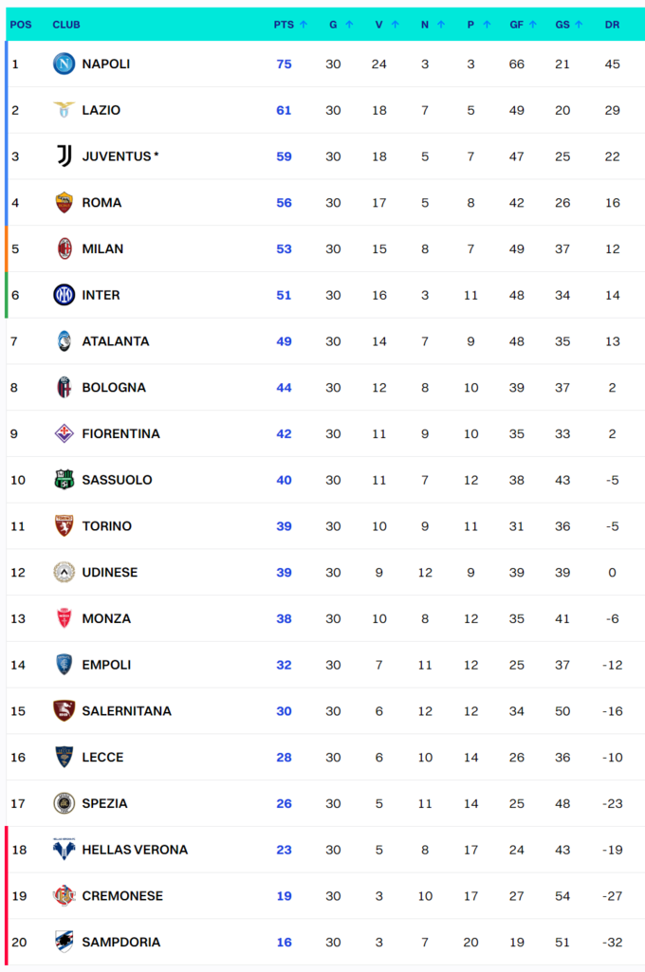Sort by GS goals conceded arrow
645x972 pixels.
579,25
